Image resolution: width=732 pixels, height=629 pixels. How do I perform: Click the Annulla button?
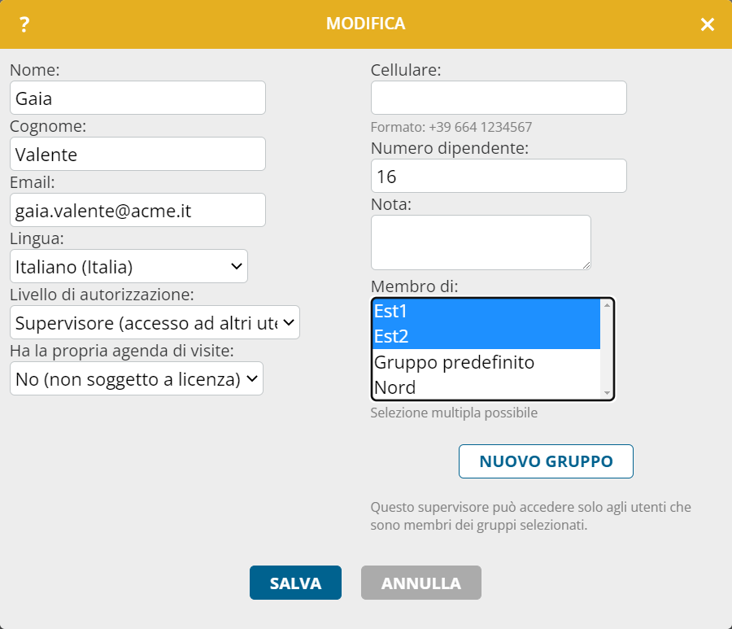[x=421, y=583]
